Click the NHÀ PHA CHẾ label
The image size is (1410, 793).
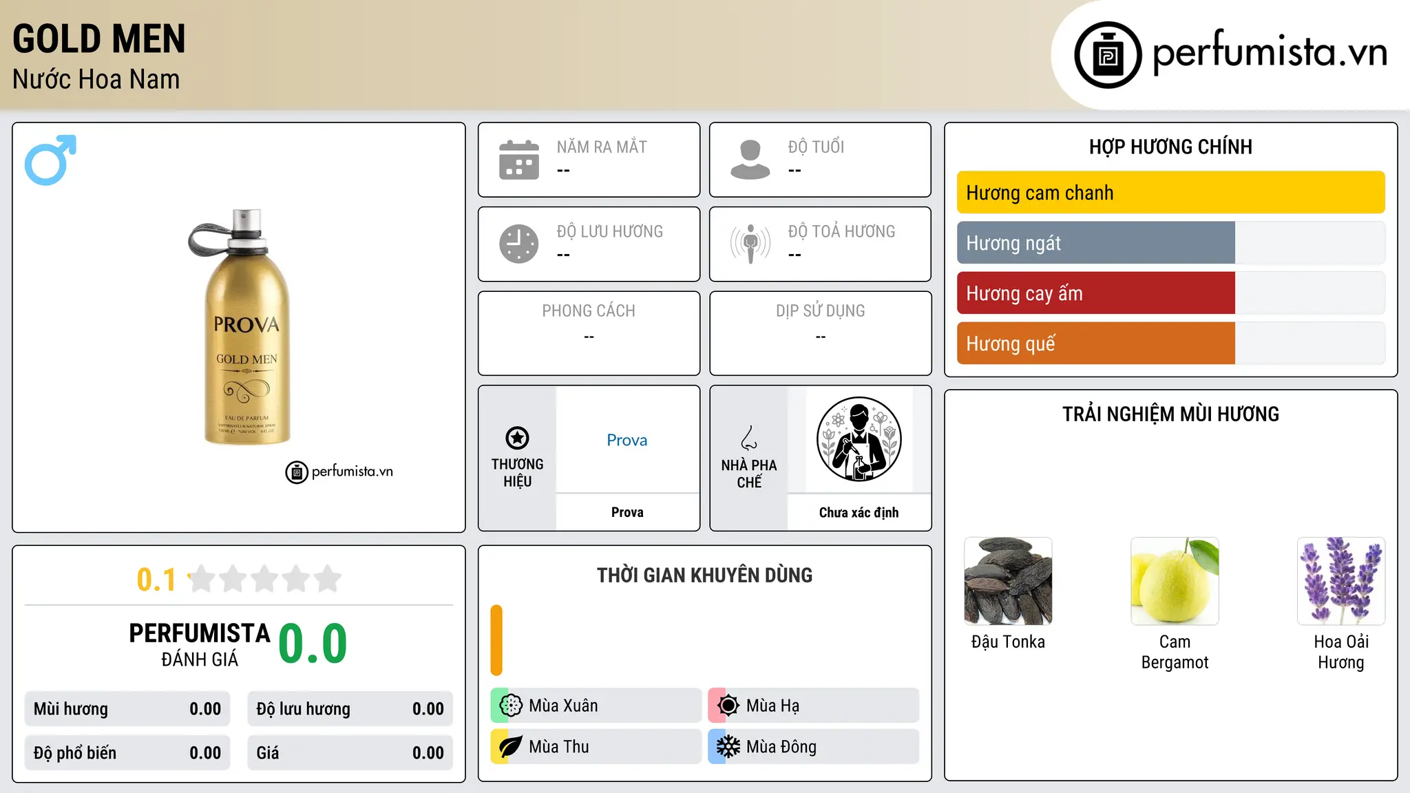click(749, 474)
